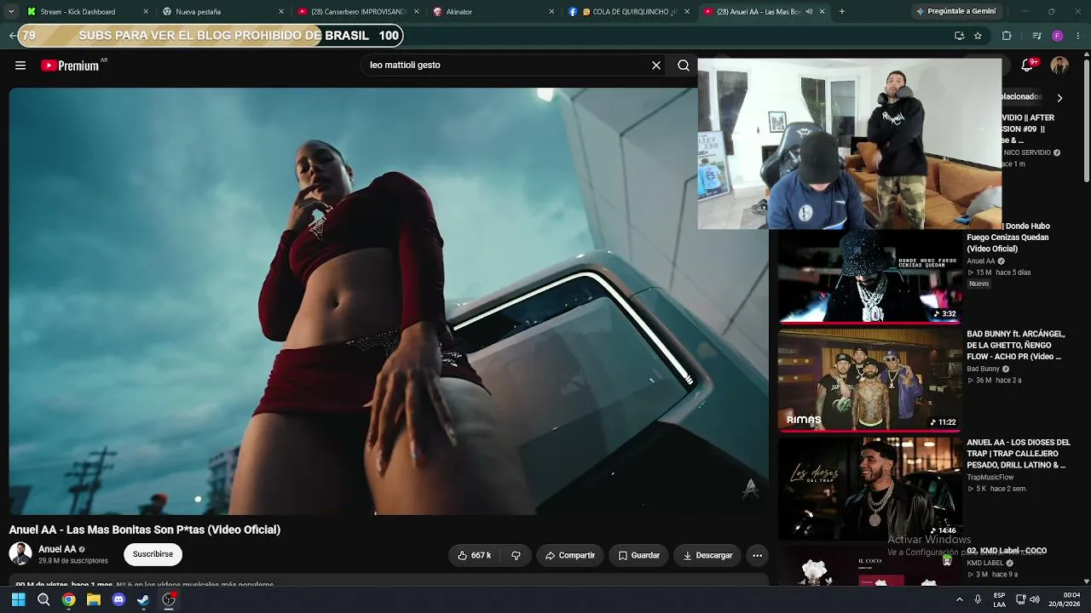The height and width of the screenshot is (613, 1091).
Task: Open the Los Dioses del Trap video thumbnail
Action: point(869,488)
